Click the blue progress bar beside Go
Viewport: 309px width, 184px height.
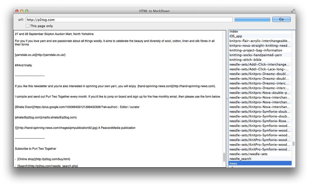tap(252, 19)
